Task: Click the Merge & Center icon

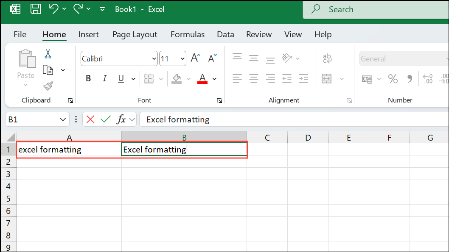Action: pos(326,79)
